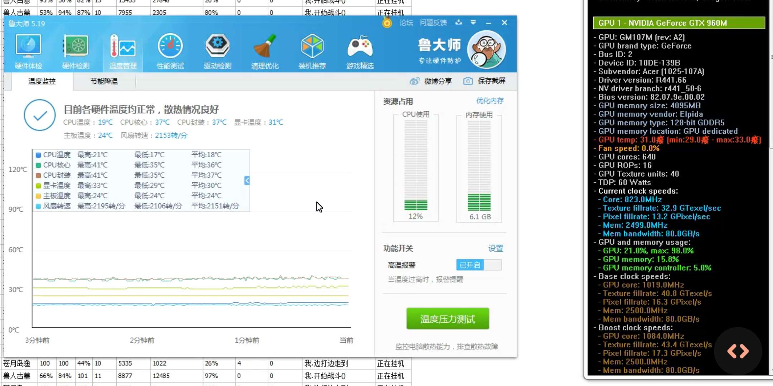Click 风扇转速：2153转/分 reading
This screenshot has width=773, height=386.
click(x=154, y=135)
